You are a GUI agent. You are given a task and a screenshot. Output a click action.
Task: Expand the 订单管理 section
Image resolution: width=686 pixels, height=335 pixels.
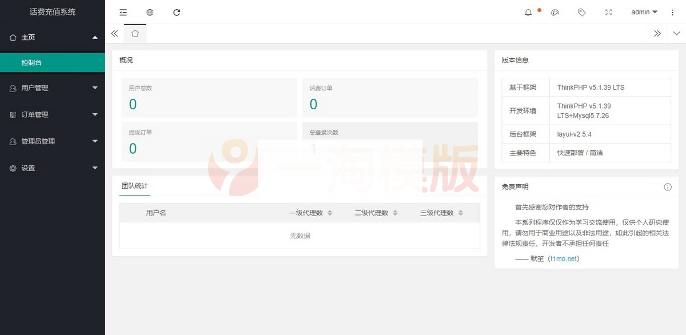[52, 114]
